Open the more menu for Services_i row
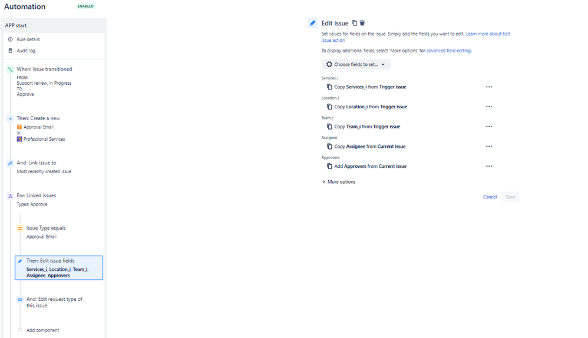588x338 pixels. tap(489, 87)
